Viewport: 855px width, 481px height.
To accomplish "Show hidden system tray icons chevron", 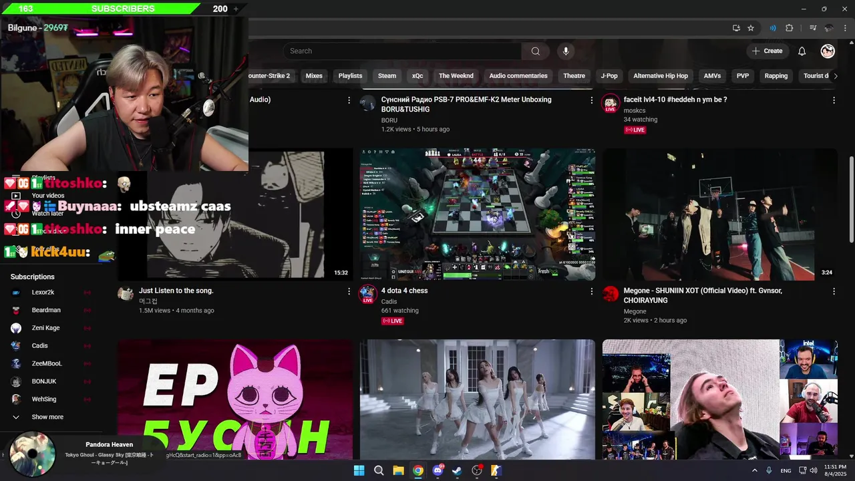I will (755, 470).
